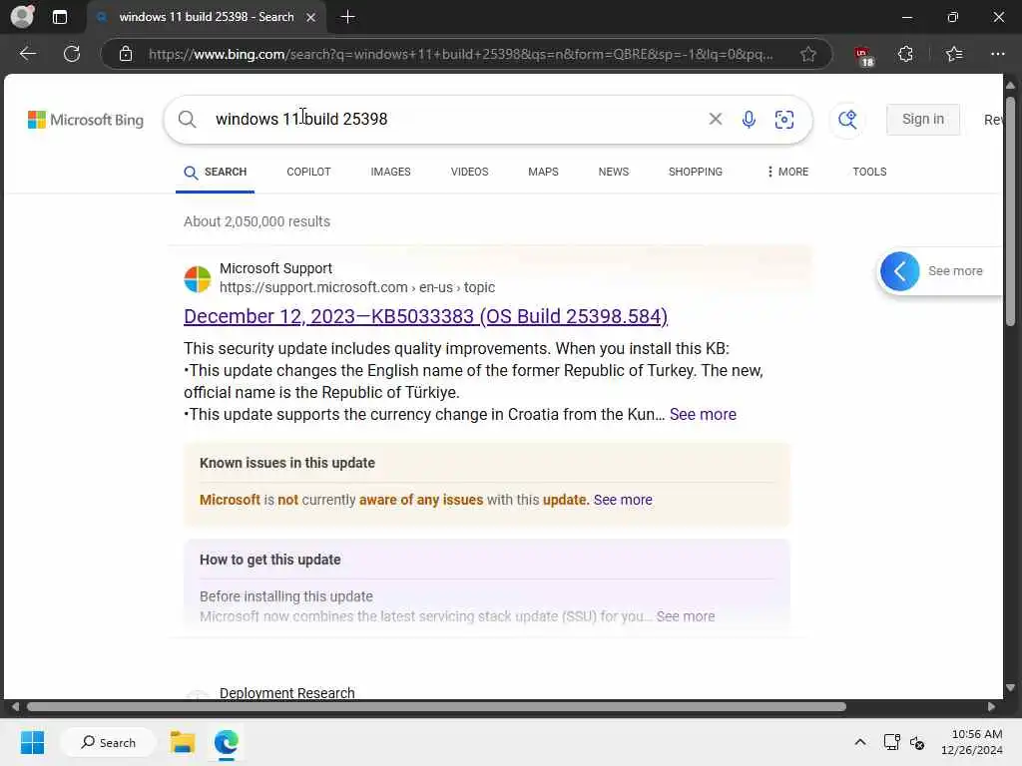Image resolution: width=1022 pixels, height=766 pixels.
Task: Close the windows 11 build 25398 tab
Action: coord(311,17)
